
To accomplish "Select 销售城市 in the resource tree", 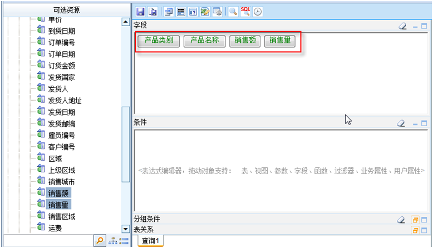I will tap(62, 182).
